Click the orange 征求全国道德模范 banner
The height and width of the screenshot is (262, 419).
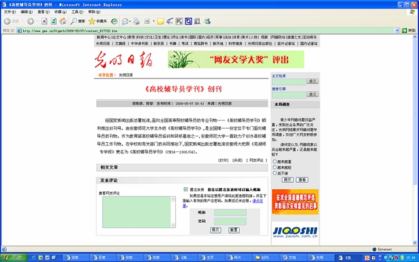click(295, 201)
